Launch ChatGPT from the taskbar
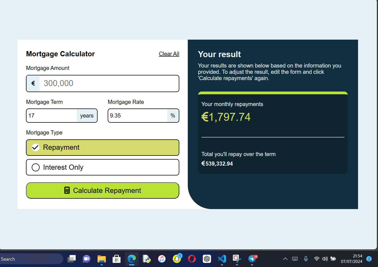 click(207, 259)
